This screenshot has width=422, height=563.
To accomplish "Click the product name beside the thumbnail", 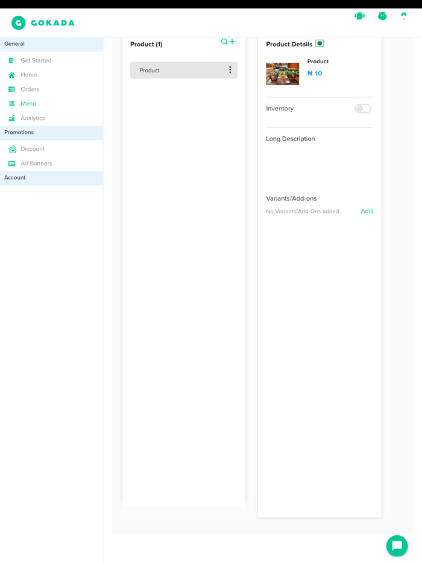I will pyautogui.click(x=318, y=61).
